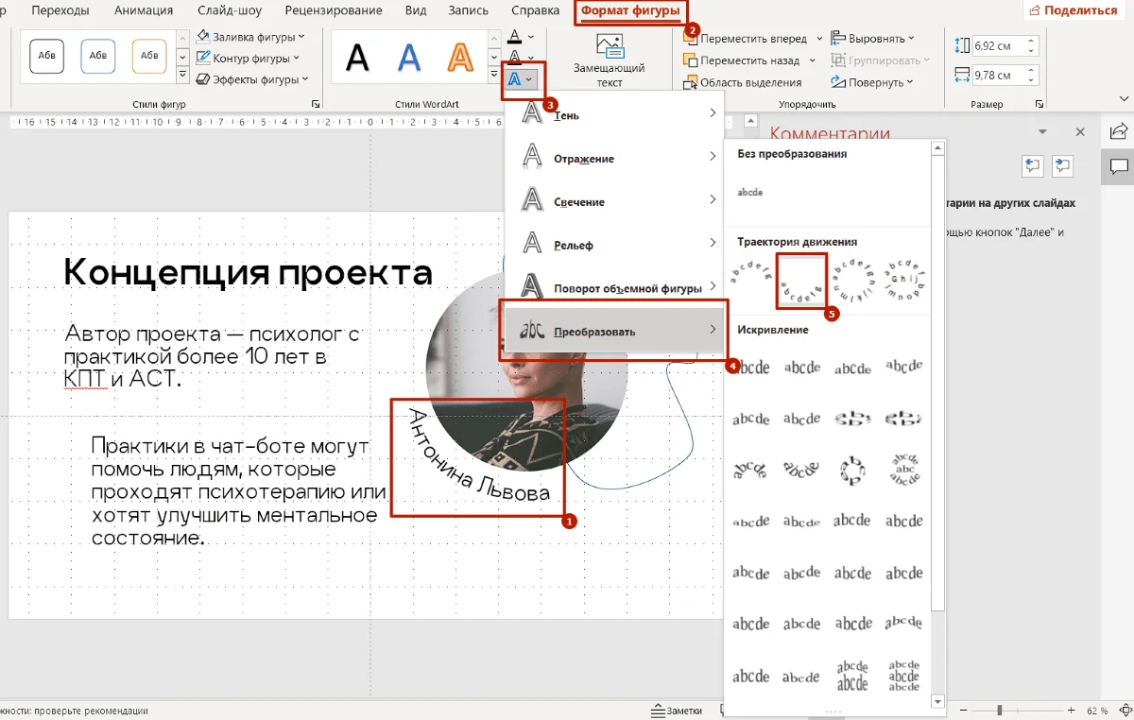This screenshot has width=1134, height=720.
Task: Click the Эффекты фигуры icon
Action: (x=203, y=80)
